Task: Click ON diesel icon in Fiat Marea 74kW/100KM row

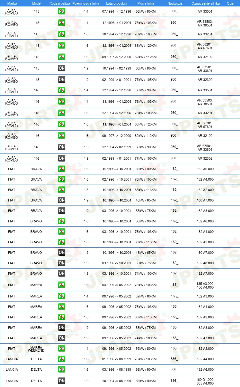Action: [62, 338]
